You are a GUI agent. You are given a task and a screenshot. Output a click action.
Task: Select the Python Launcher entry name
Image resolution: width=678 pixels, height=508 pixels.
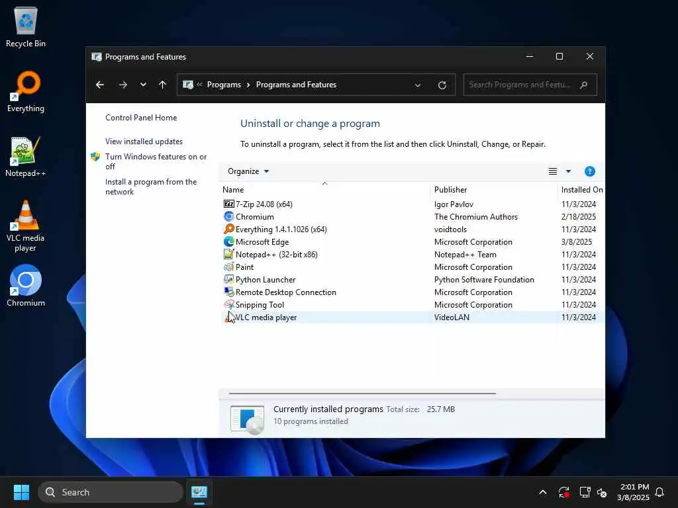pyautogui.click(x=266, y=280)
